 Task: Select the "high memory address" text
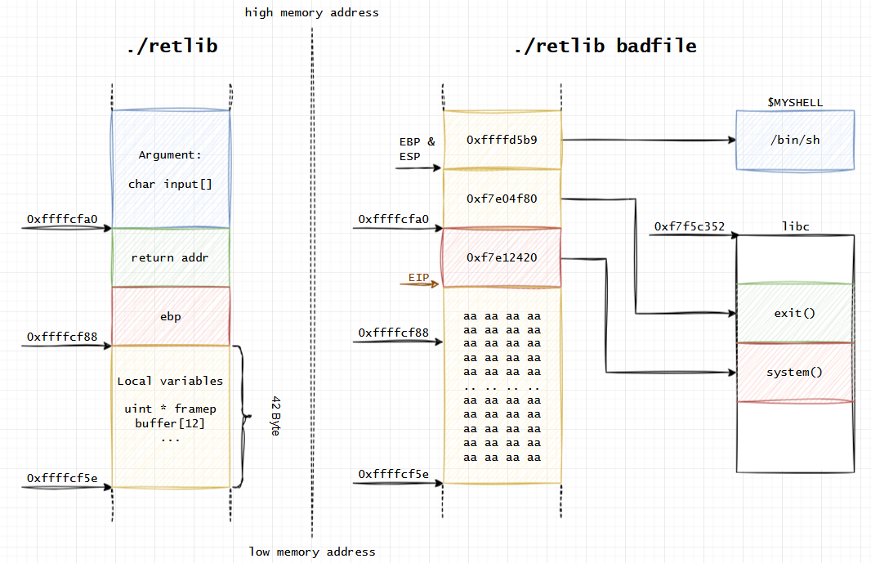[311, 13]
